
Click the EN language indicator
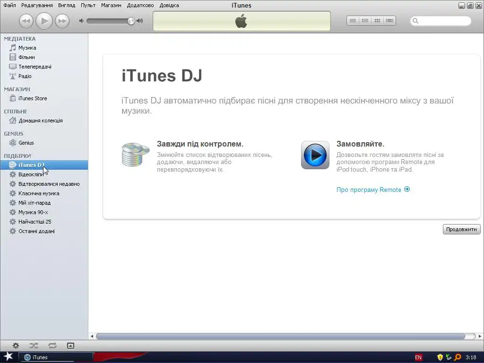click(418, 357)
